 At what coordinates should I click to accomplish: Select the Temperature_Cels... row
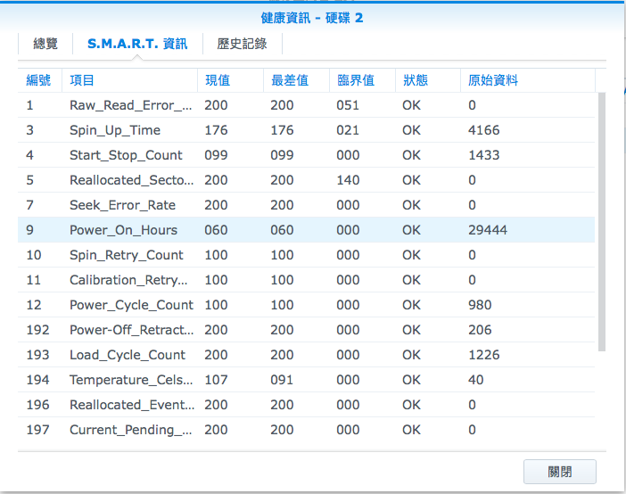coord(306,379)
